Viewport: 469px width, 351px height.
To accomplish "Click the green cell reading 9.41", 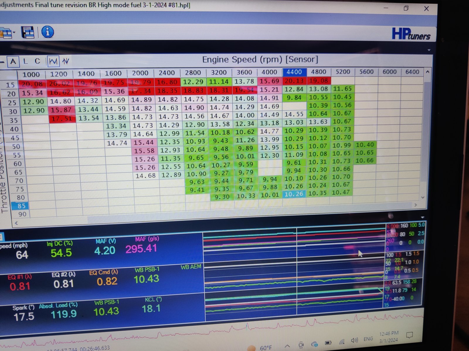I will 197,190.
